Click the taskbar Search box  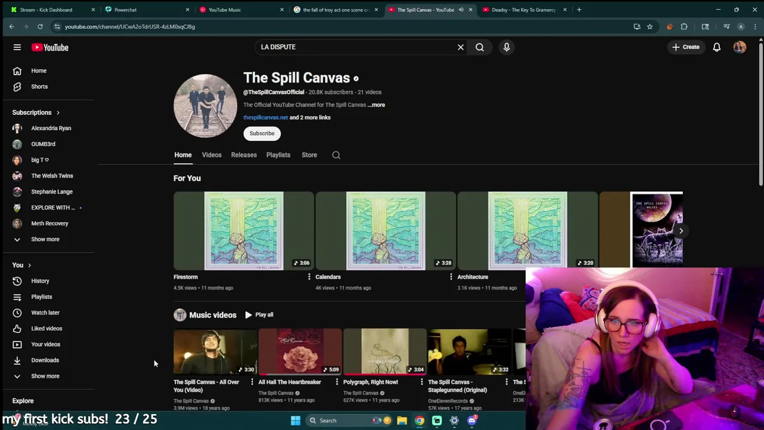coord(348,420)
